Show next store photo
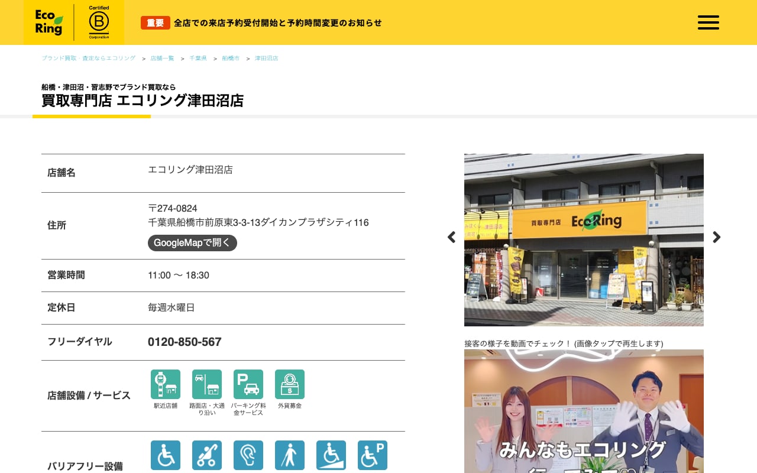The image size is (757, 473). tap(717, 237)
